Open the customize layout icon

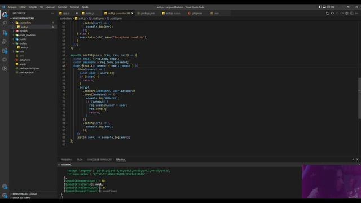[333, 7]
